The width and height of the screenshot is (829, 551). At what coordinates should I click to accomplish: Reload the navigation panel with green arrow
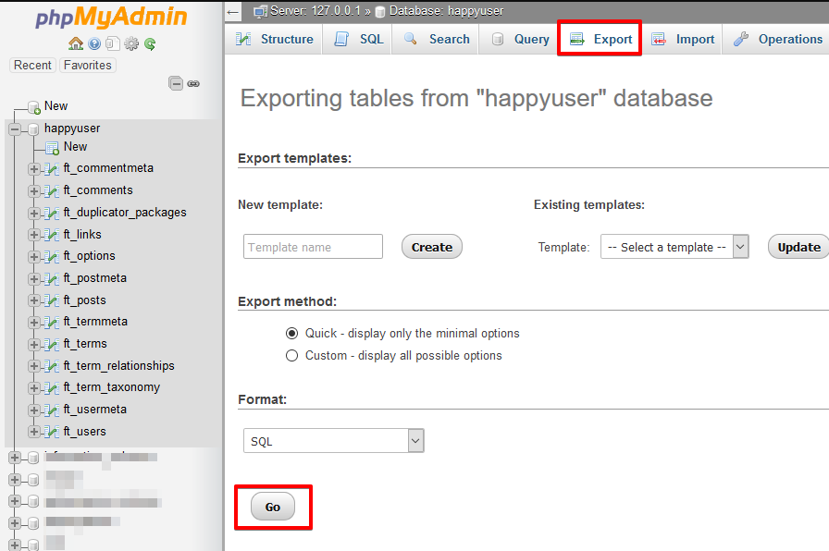point(150,43)
